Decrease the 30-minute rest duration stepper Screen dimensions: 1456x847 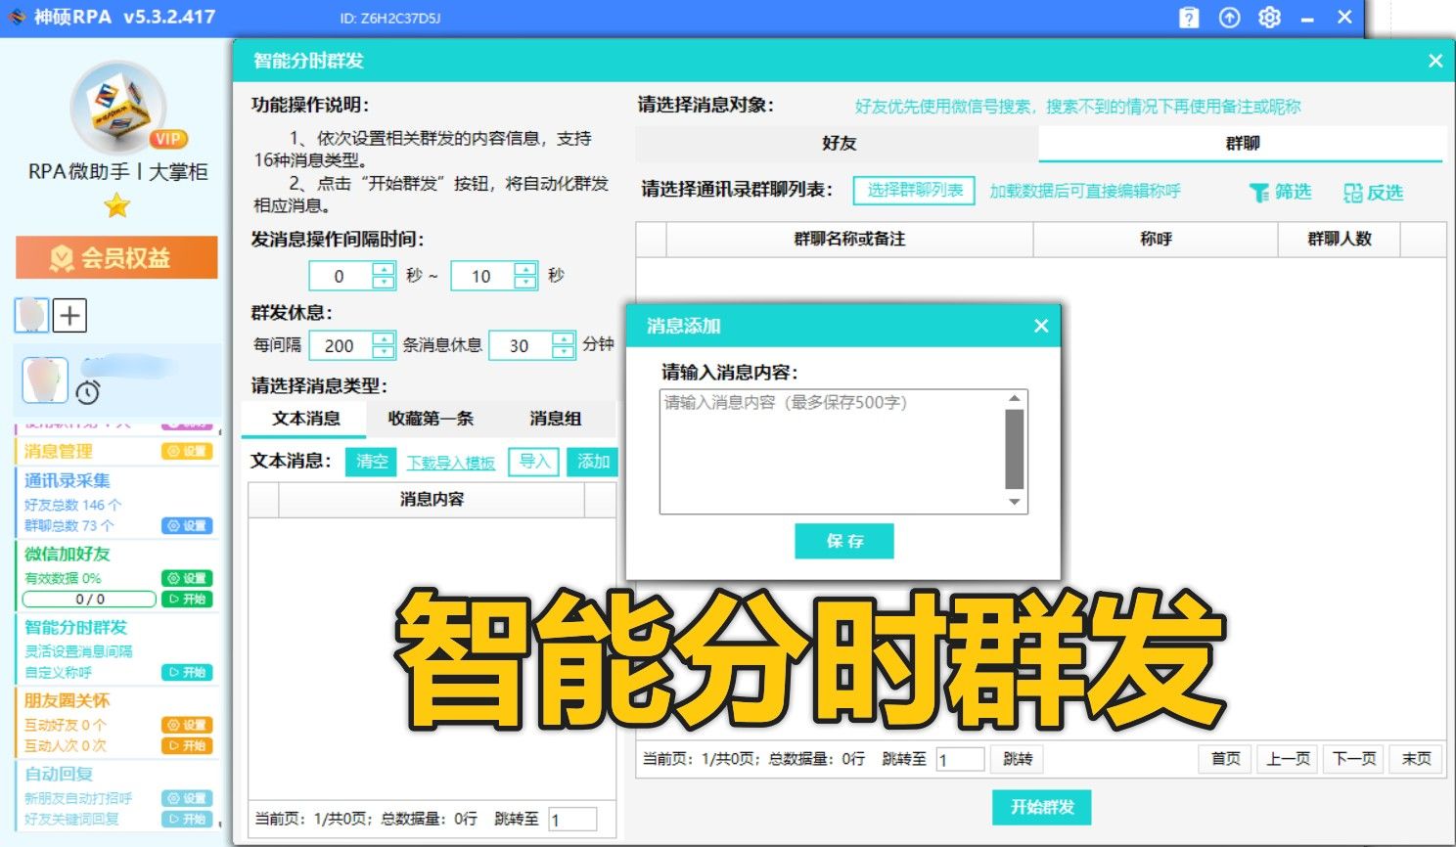click(565, 351)
